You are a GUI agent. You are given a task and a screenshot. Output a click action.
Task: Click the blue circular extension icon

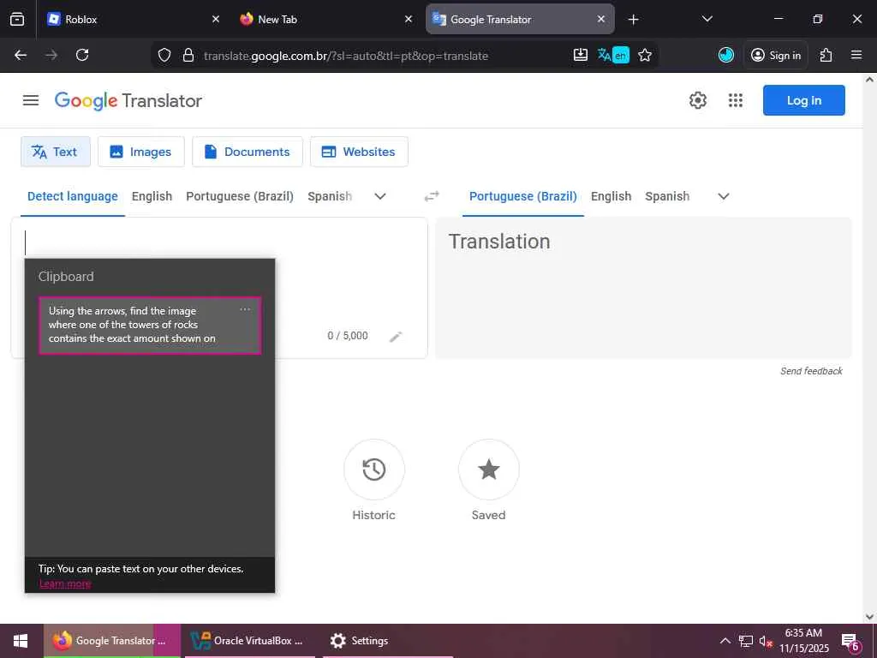coord(726,55)
